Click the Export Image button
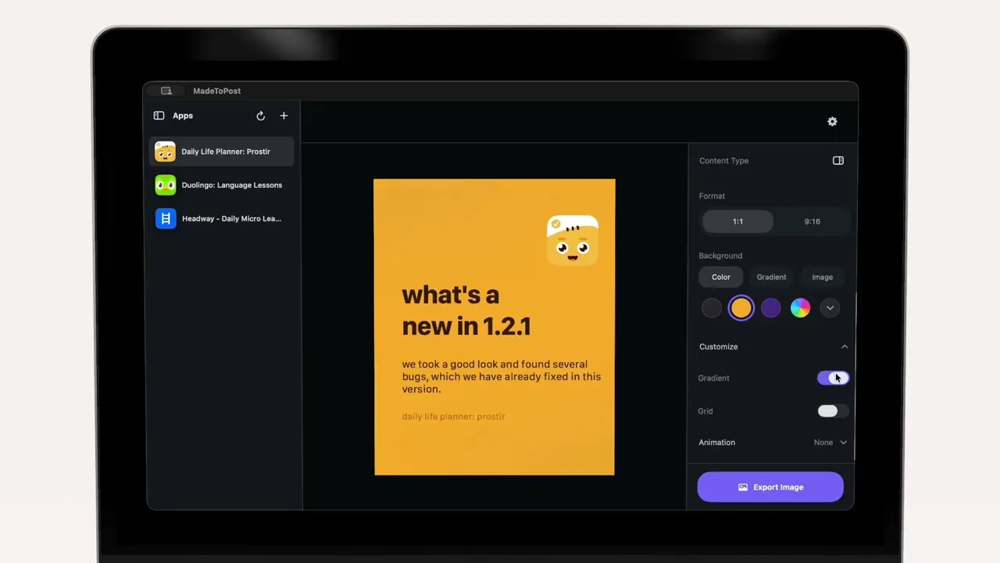The image size is (1000, 563). tap(770, 487)
